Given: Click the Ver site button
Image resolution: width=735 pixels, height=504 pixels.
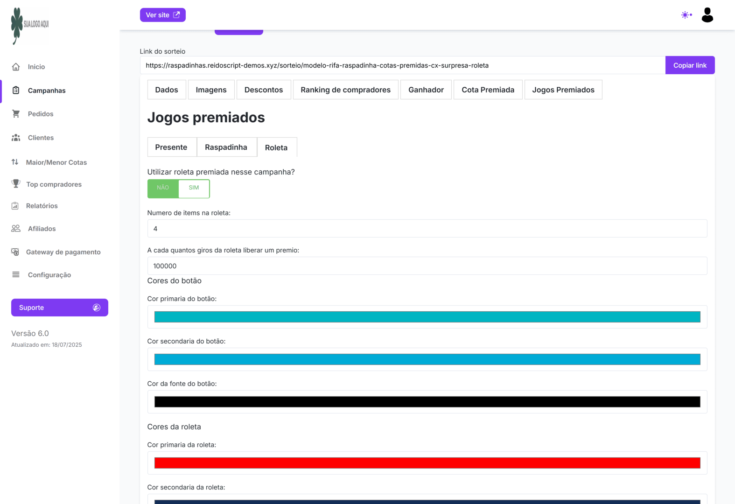Looking at the screenshot, I should pos(162,15).
